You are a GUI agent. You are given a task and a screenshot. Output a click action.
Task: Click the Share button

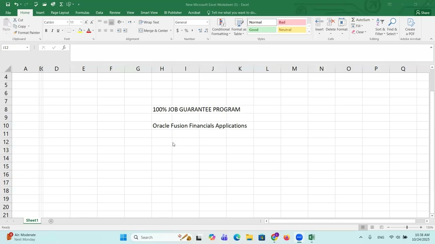(423, 13)
